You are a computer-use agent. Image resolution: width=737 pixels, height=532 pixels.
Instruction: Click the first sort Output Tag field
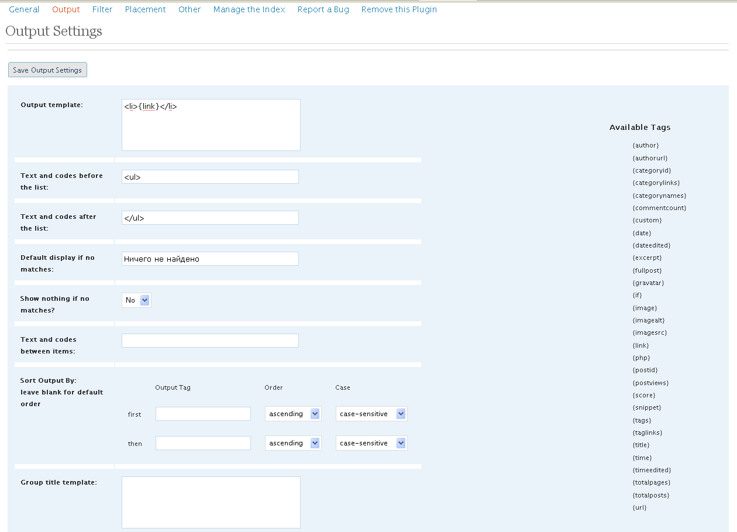pos(203,414)
